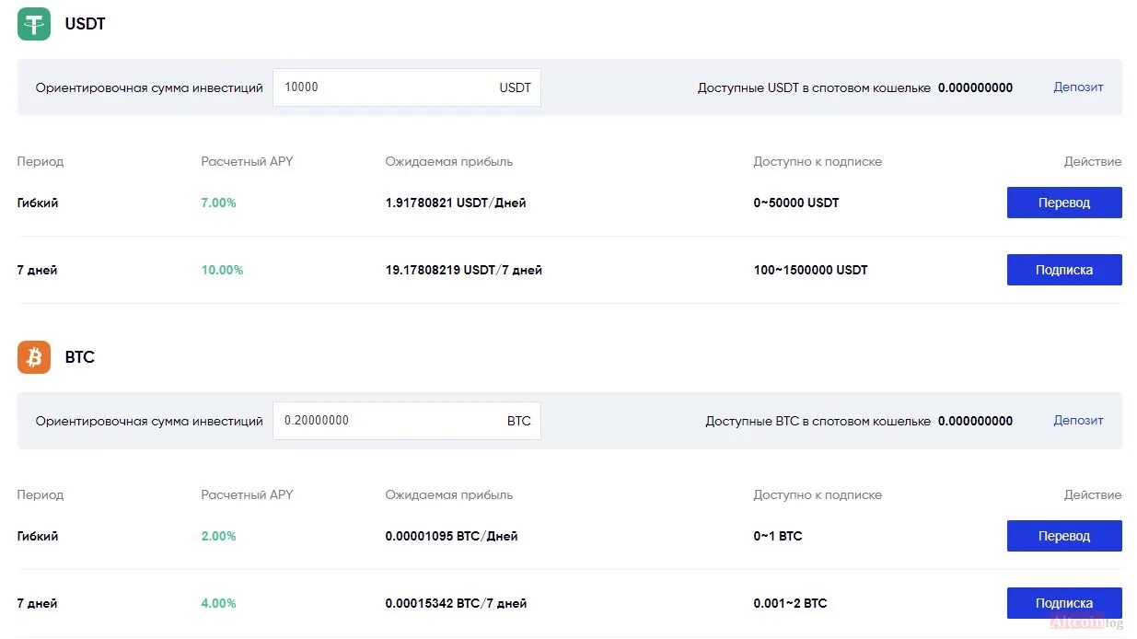The width and height of the screenshot is (1137, 639).
Task: Click the 19.17808219 USDT/7 дней profit value
Action: pos(463,270)
